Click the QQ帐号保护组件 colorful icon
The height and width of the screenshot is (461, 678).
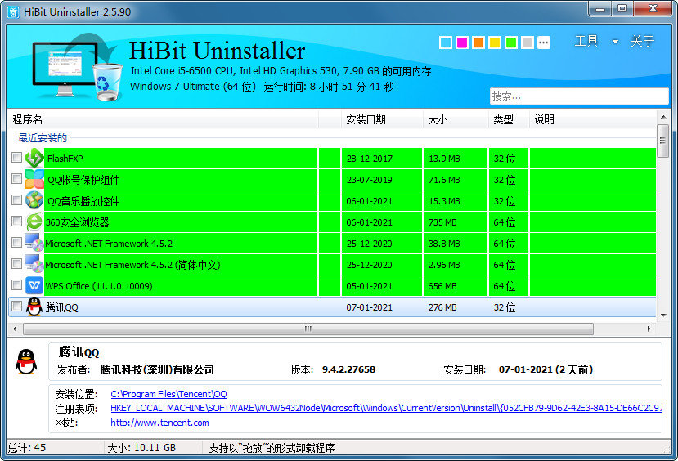click(34, 179)
